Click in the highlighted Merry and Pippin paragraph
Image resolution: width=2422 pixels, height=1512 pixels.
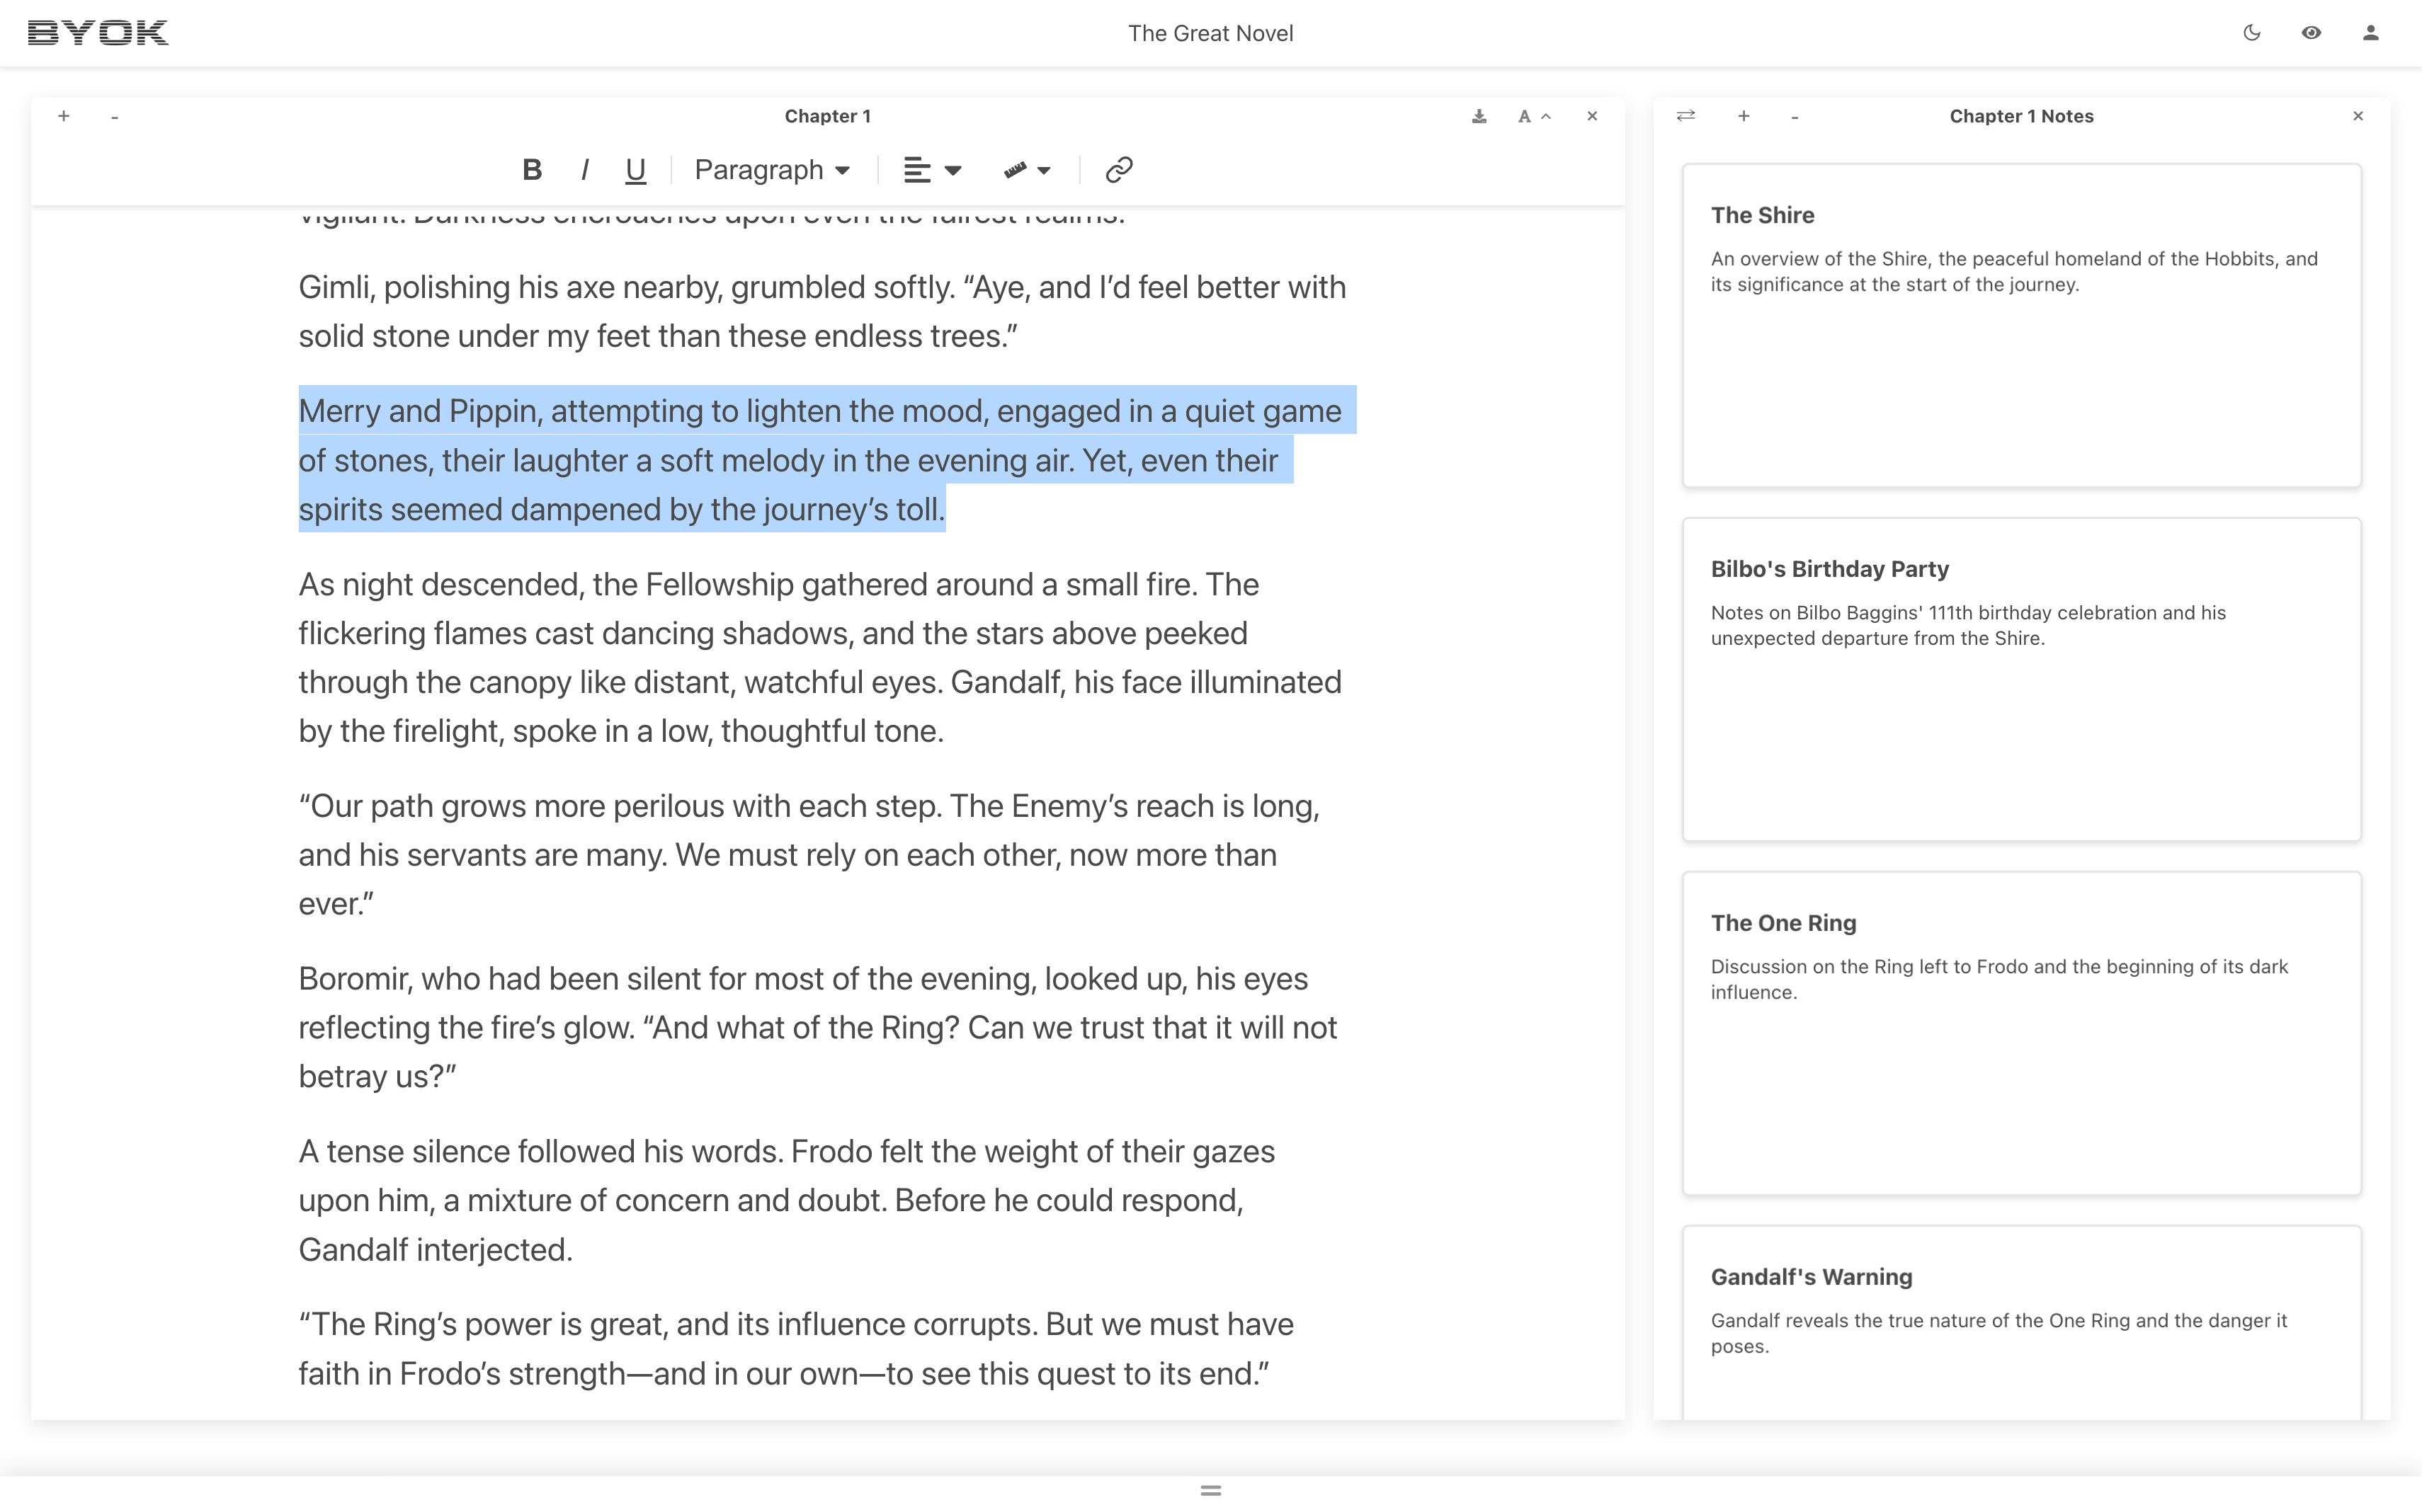coord(826,460)
